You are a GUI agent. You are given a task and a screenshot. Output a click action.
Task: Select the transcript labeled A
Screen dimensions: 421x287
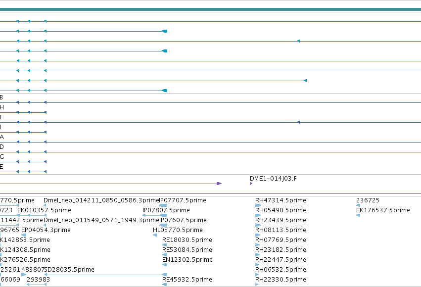211,142
